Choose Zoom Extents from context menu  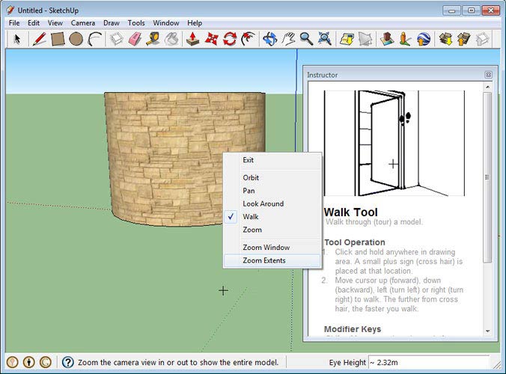coord(263,260)
